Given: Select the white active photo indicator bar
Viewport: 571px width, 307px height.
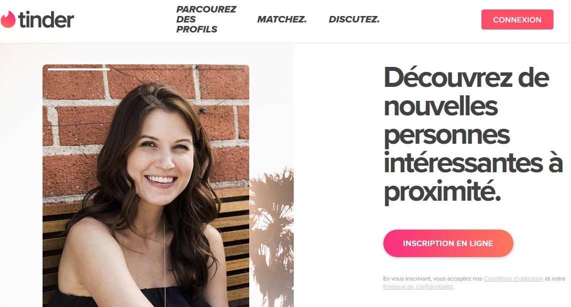Looking at the screenshot, I should click(79, 69).
